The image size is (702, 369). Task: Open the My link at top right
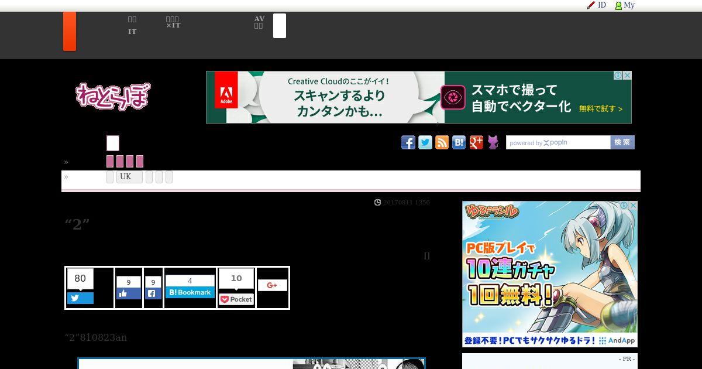coord(629,5)
